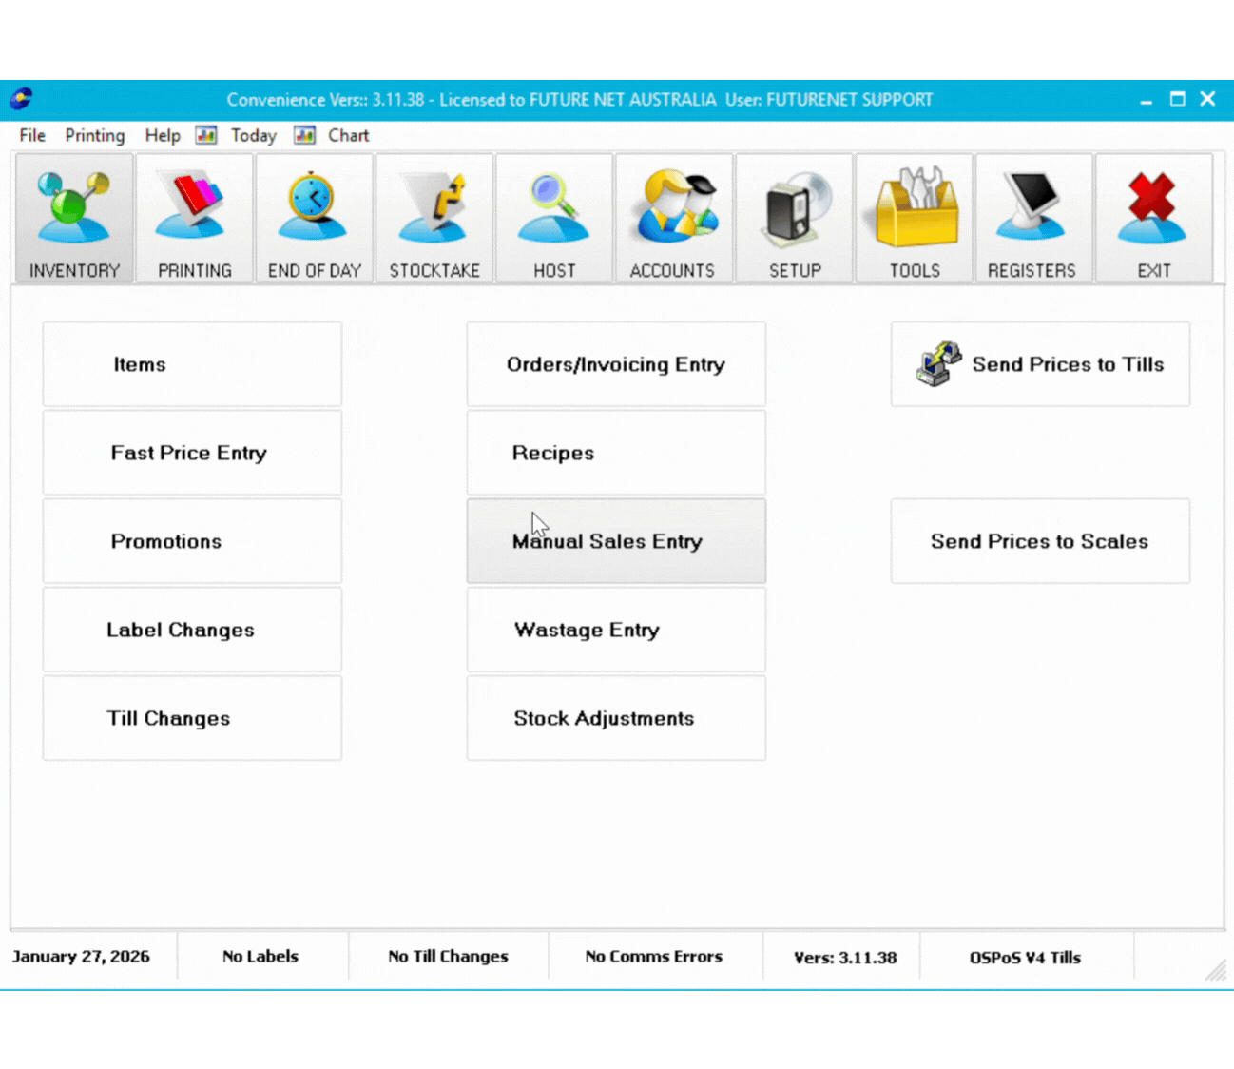The width and height of the screenshot is (1234, 1069).
Task: Open the Inventory module icon
Action: [74, 218]
